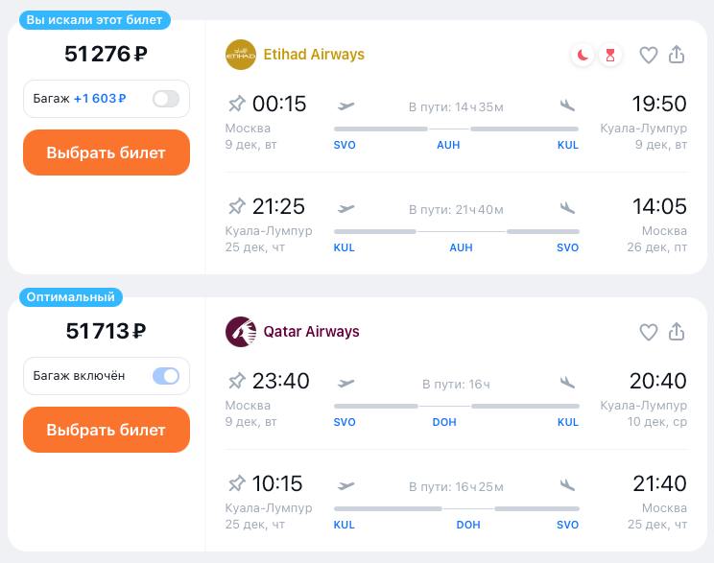
Task: Click the night flight moon badge
Action: click(583, 55)
